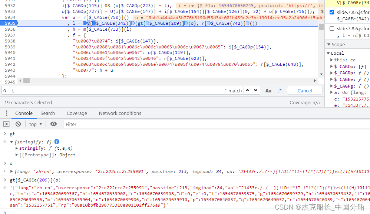Expand the stringify function in console output
Screen dimensions: 370x214
click(x=17, y=148)
